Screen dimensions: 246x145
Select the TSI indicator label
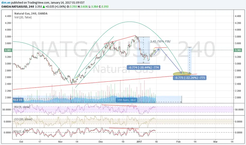click(21, 131)
